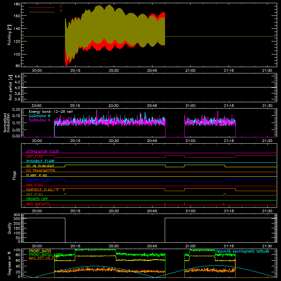Click the GAP_FLAG label
The width and height of the screenshot is (281, 281).
coord(34,156)
